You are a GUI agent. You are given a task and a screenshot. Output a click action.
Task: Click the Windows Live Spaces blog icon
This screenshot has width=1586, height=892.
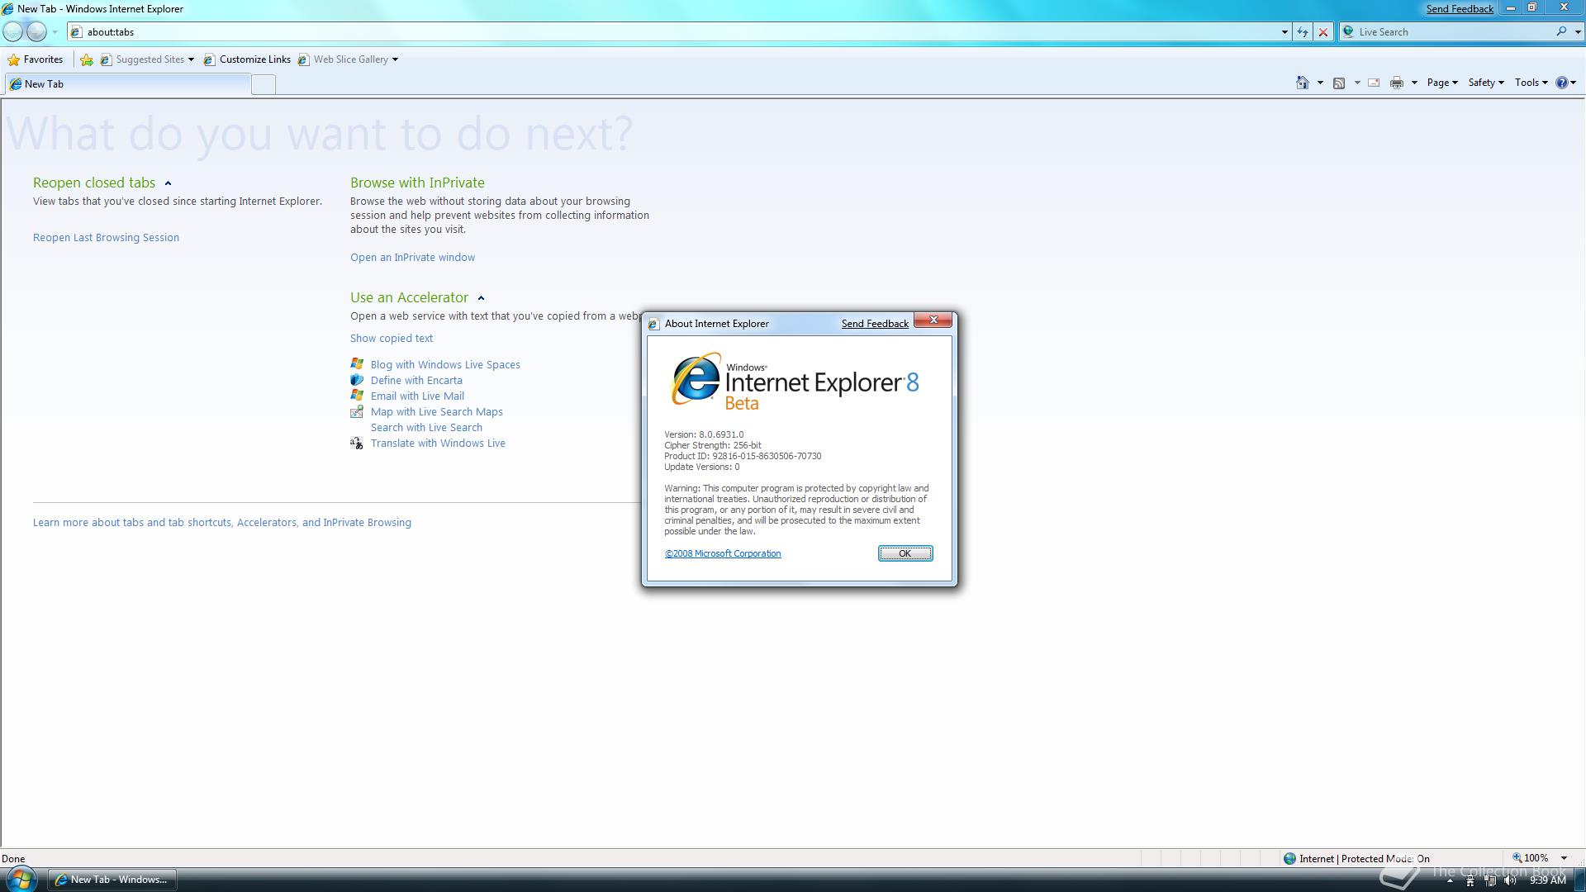357,364
